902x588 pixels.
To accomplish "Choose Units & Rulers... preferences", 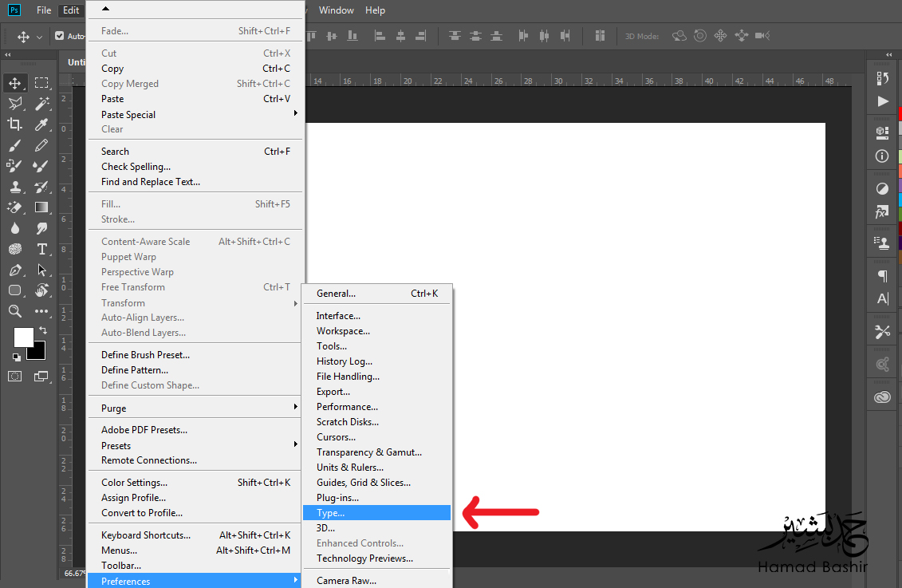I will [376, 468].
